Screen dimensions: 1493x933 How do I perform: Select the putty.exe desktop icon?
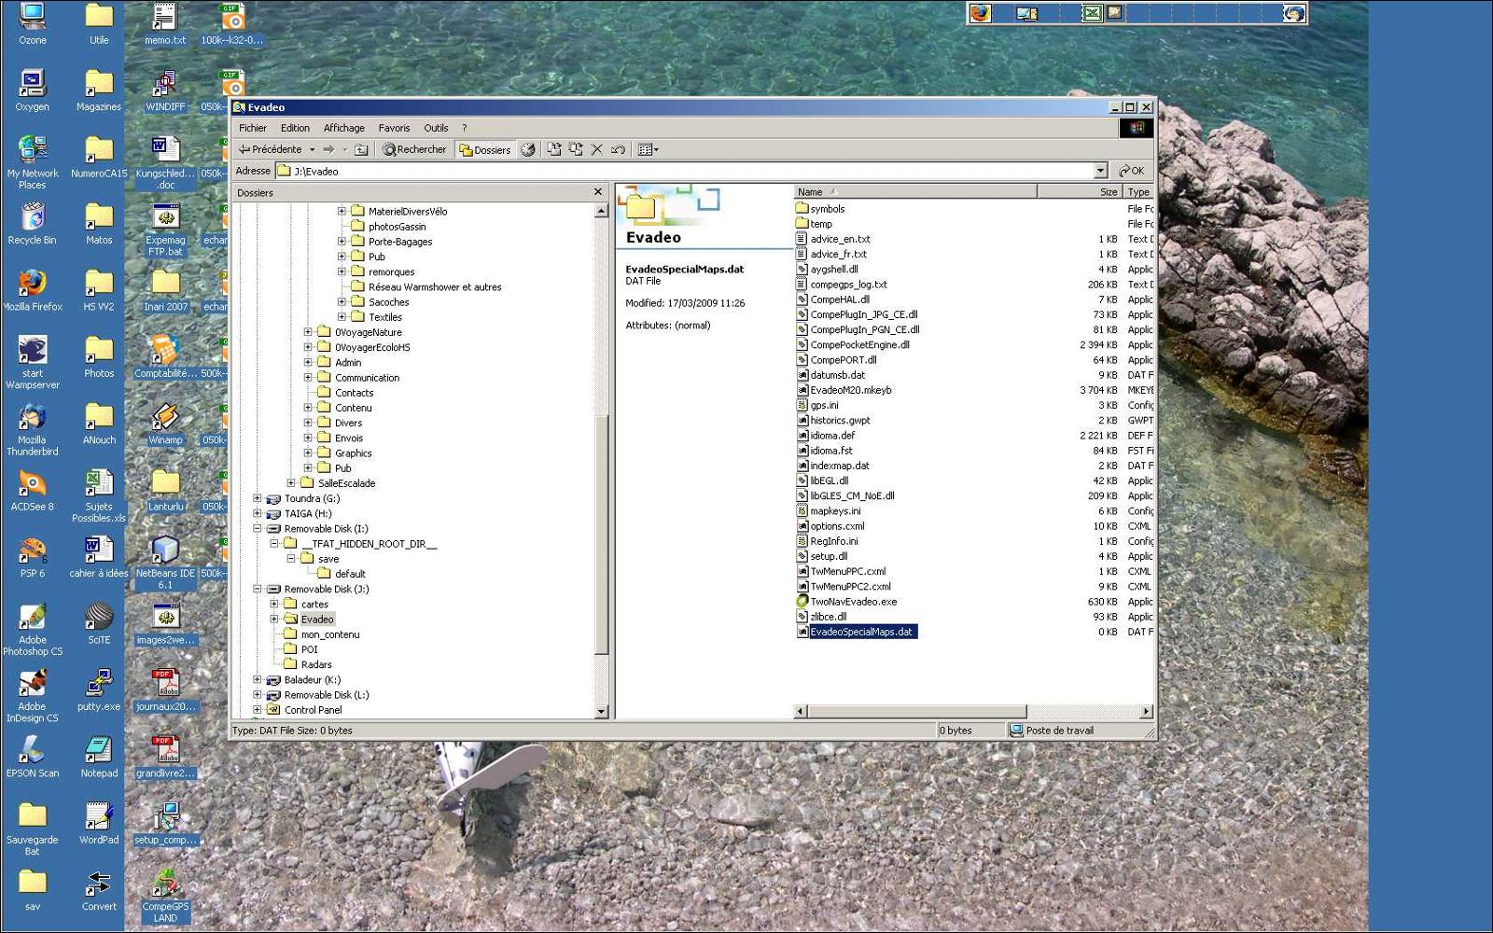coord(99,690)
